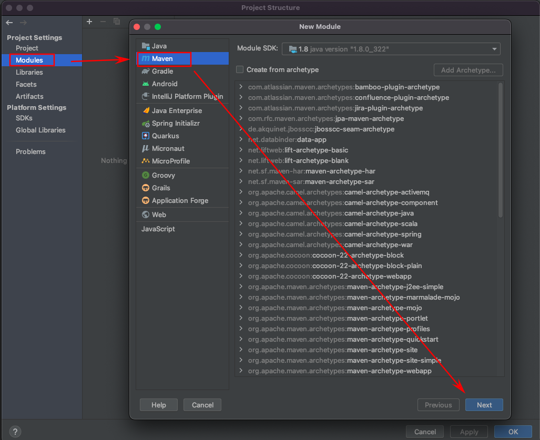Click OK in Project Structure window
This screenshot has width=540, height=440.
pos(513,432)
